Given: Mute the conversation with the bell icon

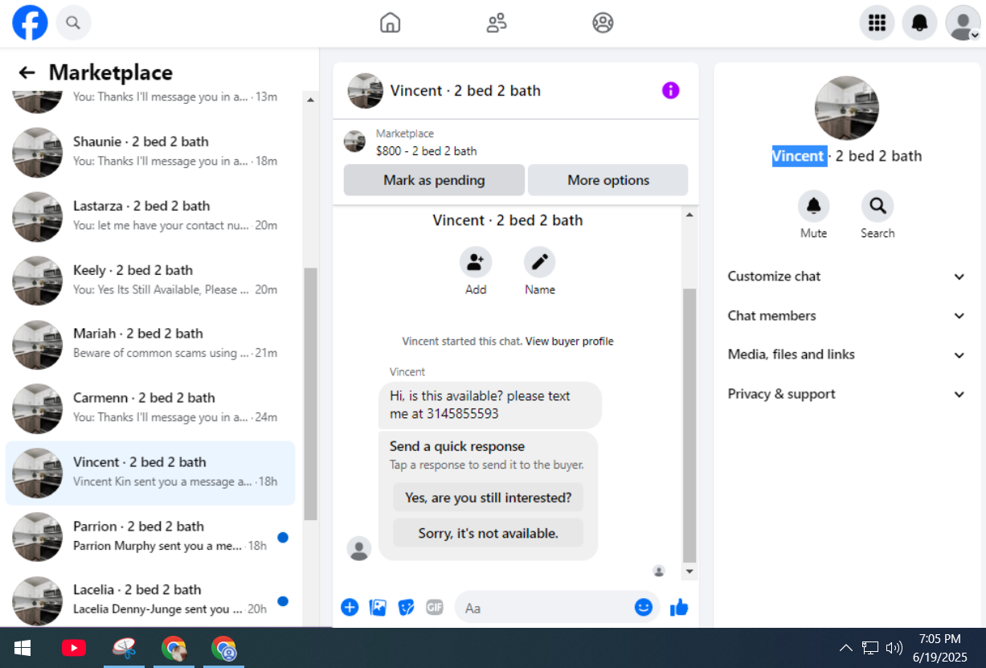Looking at the screenshot, I should (x=813, y=207).
